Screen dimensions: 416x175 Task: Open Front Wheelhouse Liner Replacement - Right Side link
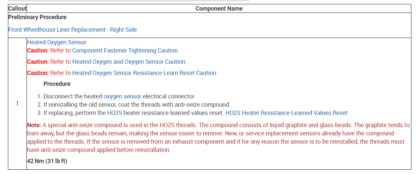73,30
